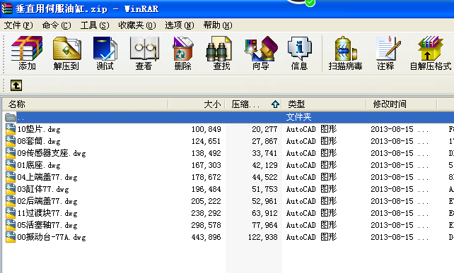This screenshot has width=454, height=273.
Task: Select file name 10垫片.dwg
Action: (39, 129)
